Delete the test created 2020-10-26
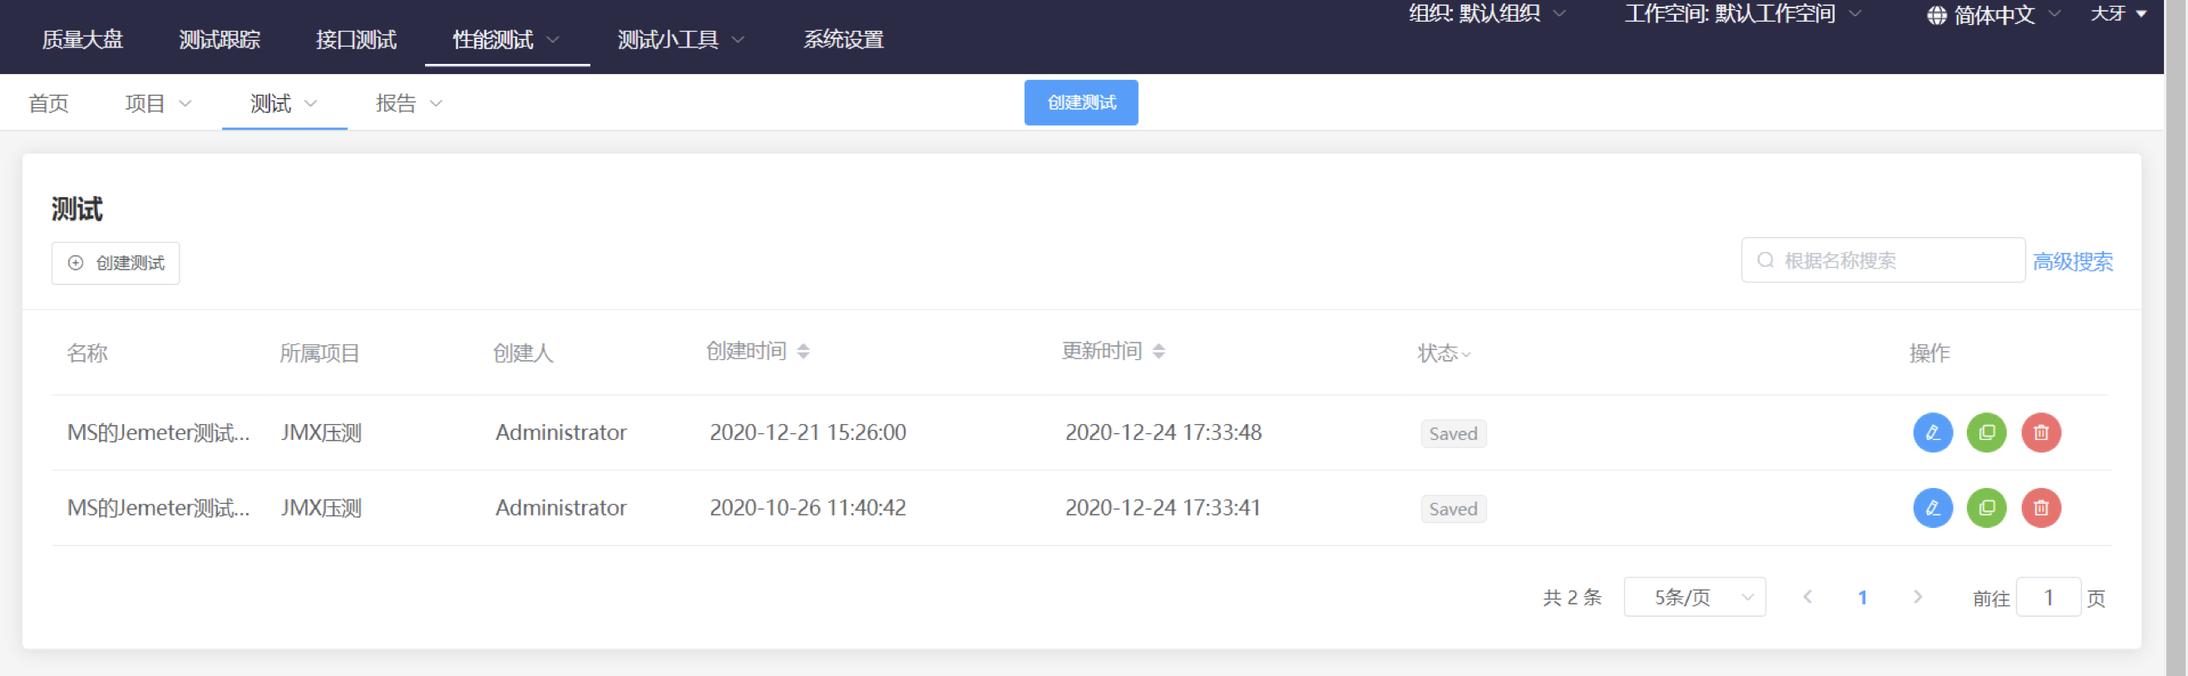This screenshot has width=2188, height=676. point(2040,508)
